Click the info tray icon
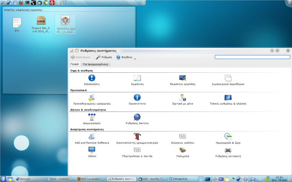This screenshot has width=292, height=182. (x=245, y=179)
